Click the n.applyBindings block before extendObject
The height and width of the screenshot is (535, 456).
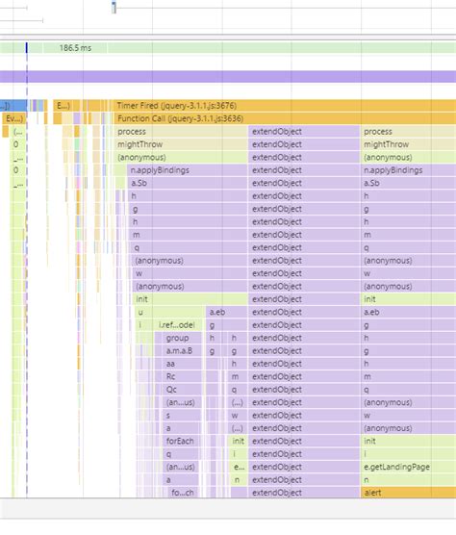(188, 170)
